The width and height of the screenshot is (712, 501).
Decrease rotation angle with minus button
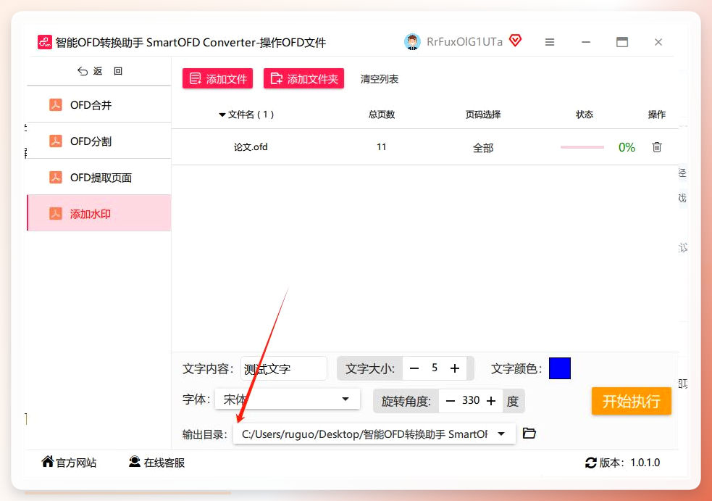click(x=450, y=401)
